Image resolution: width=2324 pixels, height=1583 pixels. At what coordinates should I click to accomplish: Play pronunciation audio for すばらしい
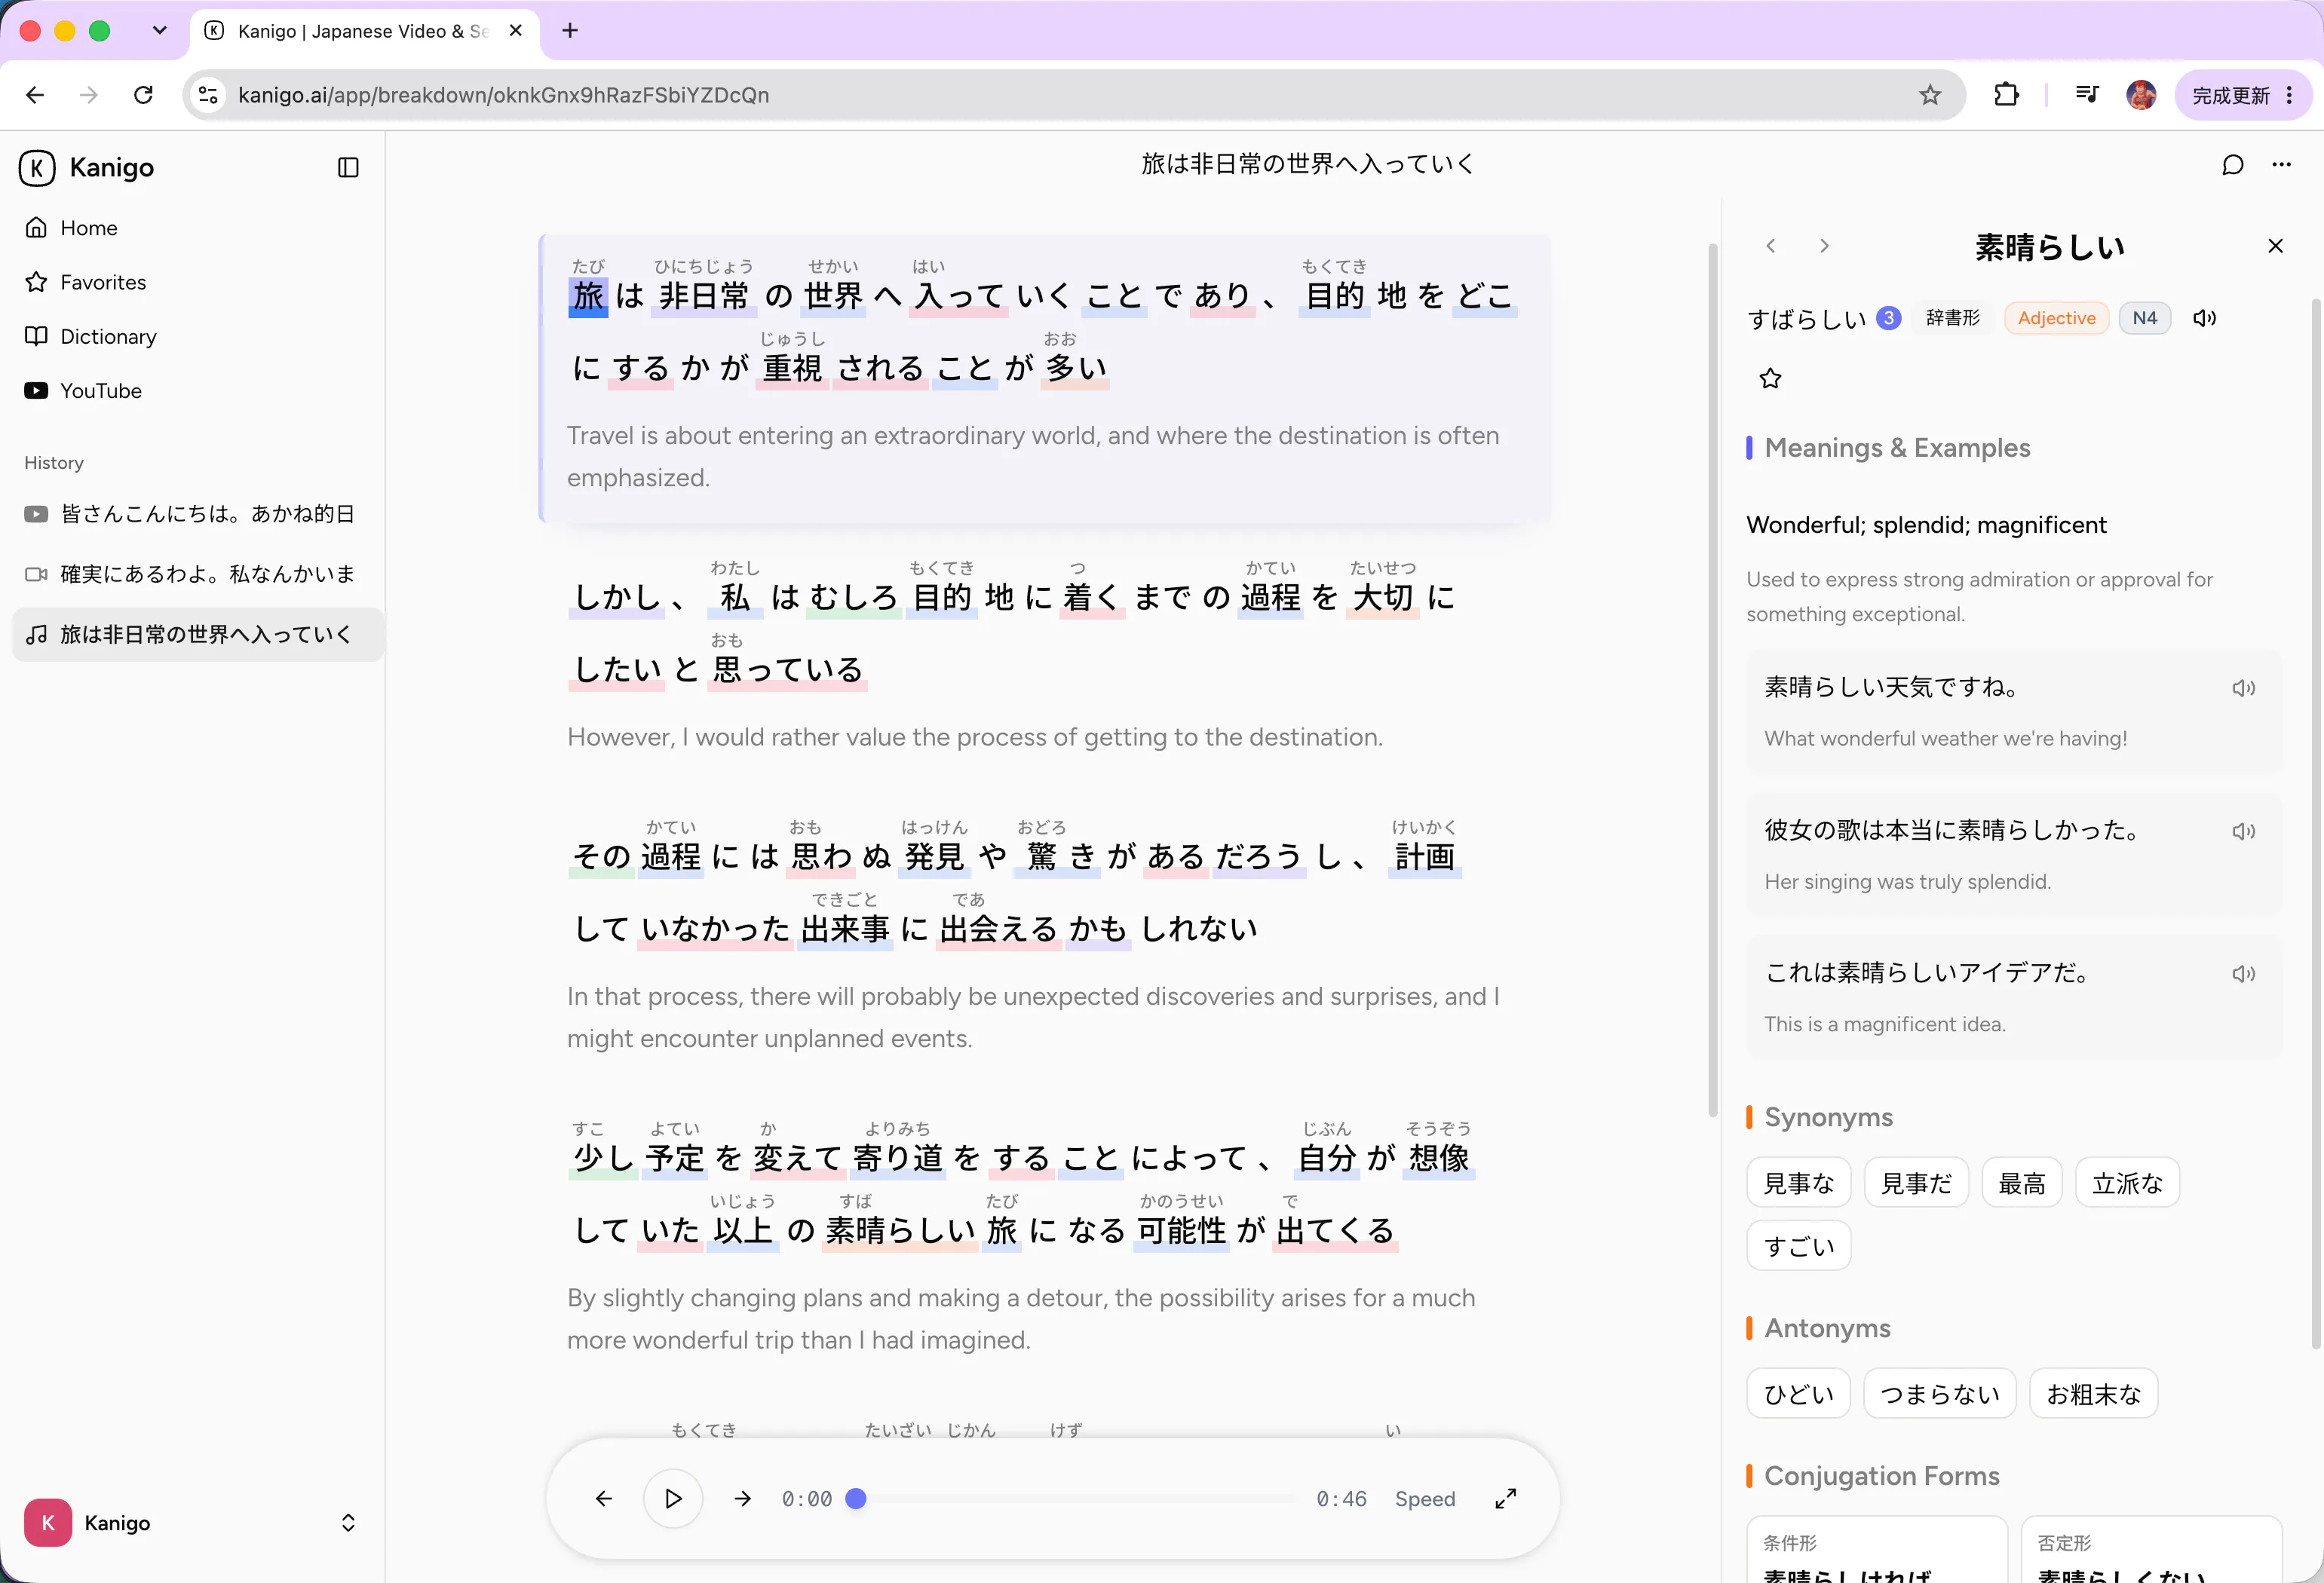(2205, 318)
